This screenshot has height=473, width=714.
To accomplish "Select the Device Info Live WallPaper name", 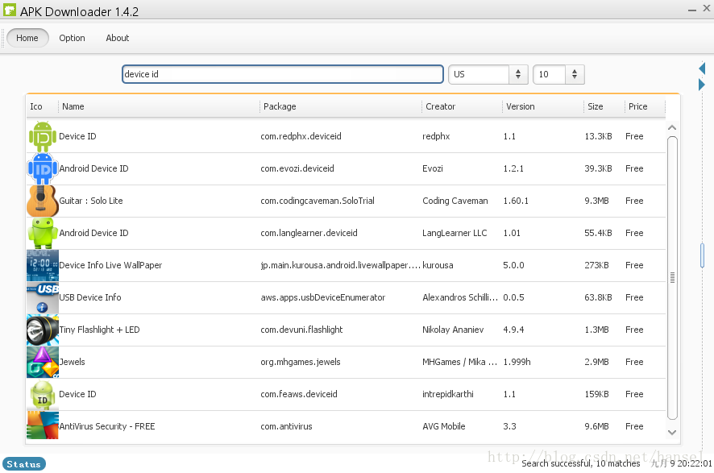I will point(110,265).
